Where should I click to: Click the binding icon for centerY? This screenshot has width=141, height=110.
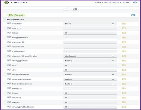(x=124, y=47)
